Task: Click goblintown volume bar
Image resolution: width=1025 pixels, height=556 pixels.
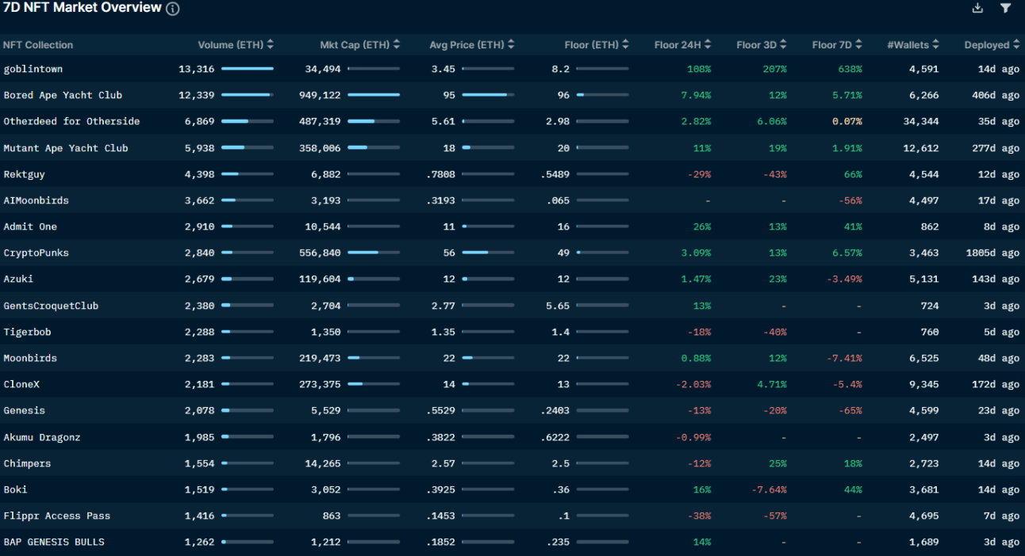Action: pos(248,69)
